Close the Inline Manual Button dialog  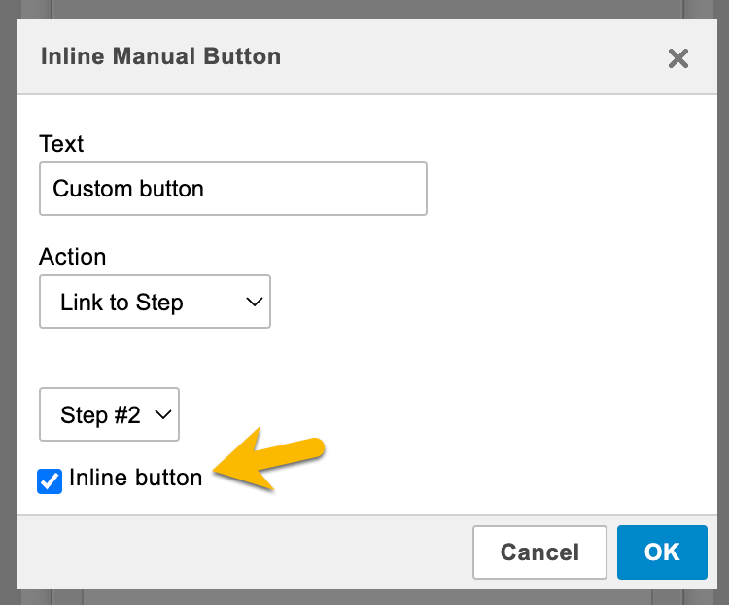(677, 58)
